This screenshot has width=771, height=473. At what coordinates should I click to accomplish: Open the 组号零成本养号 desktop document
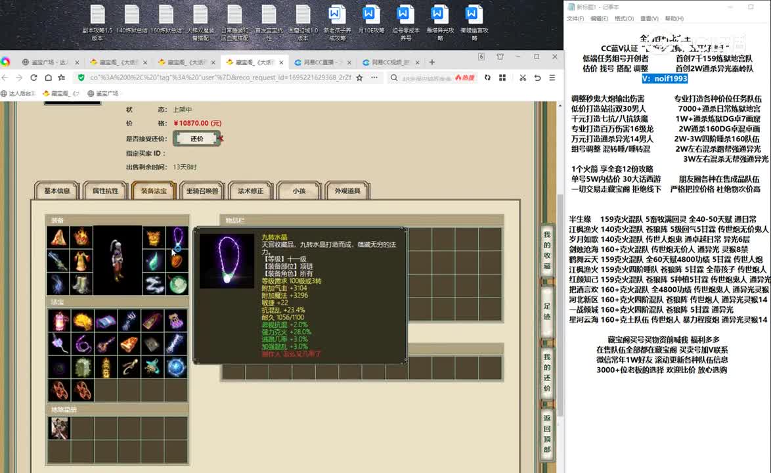(406, 22)
